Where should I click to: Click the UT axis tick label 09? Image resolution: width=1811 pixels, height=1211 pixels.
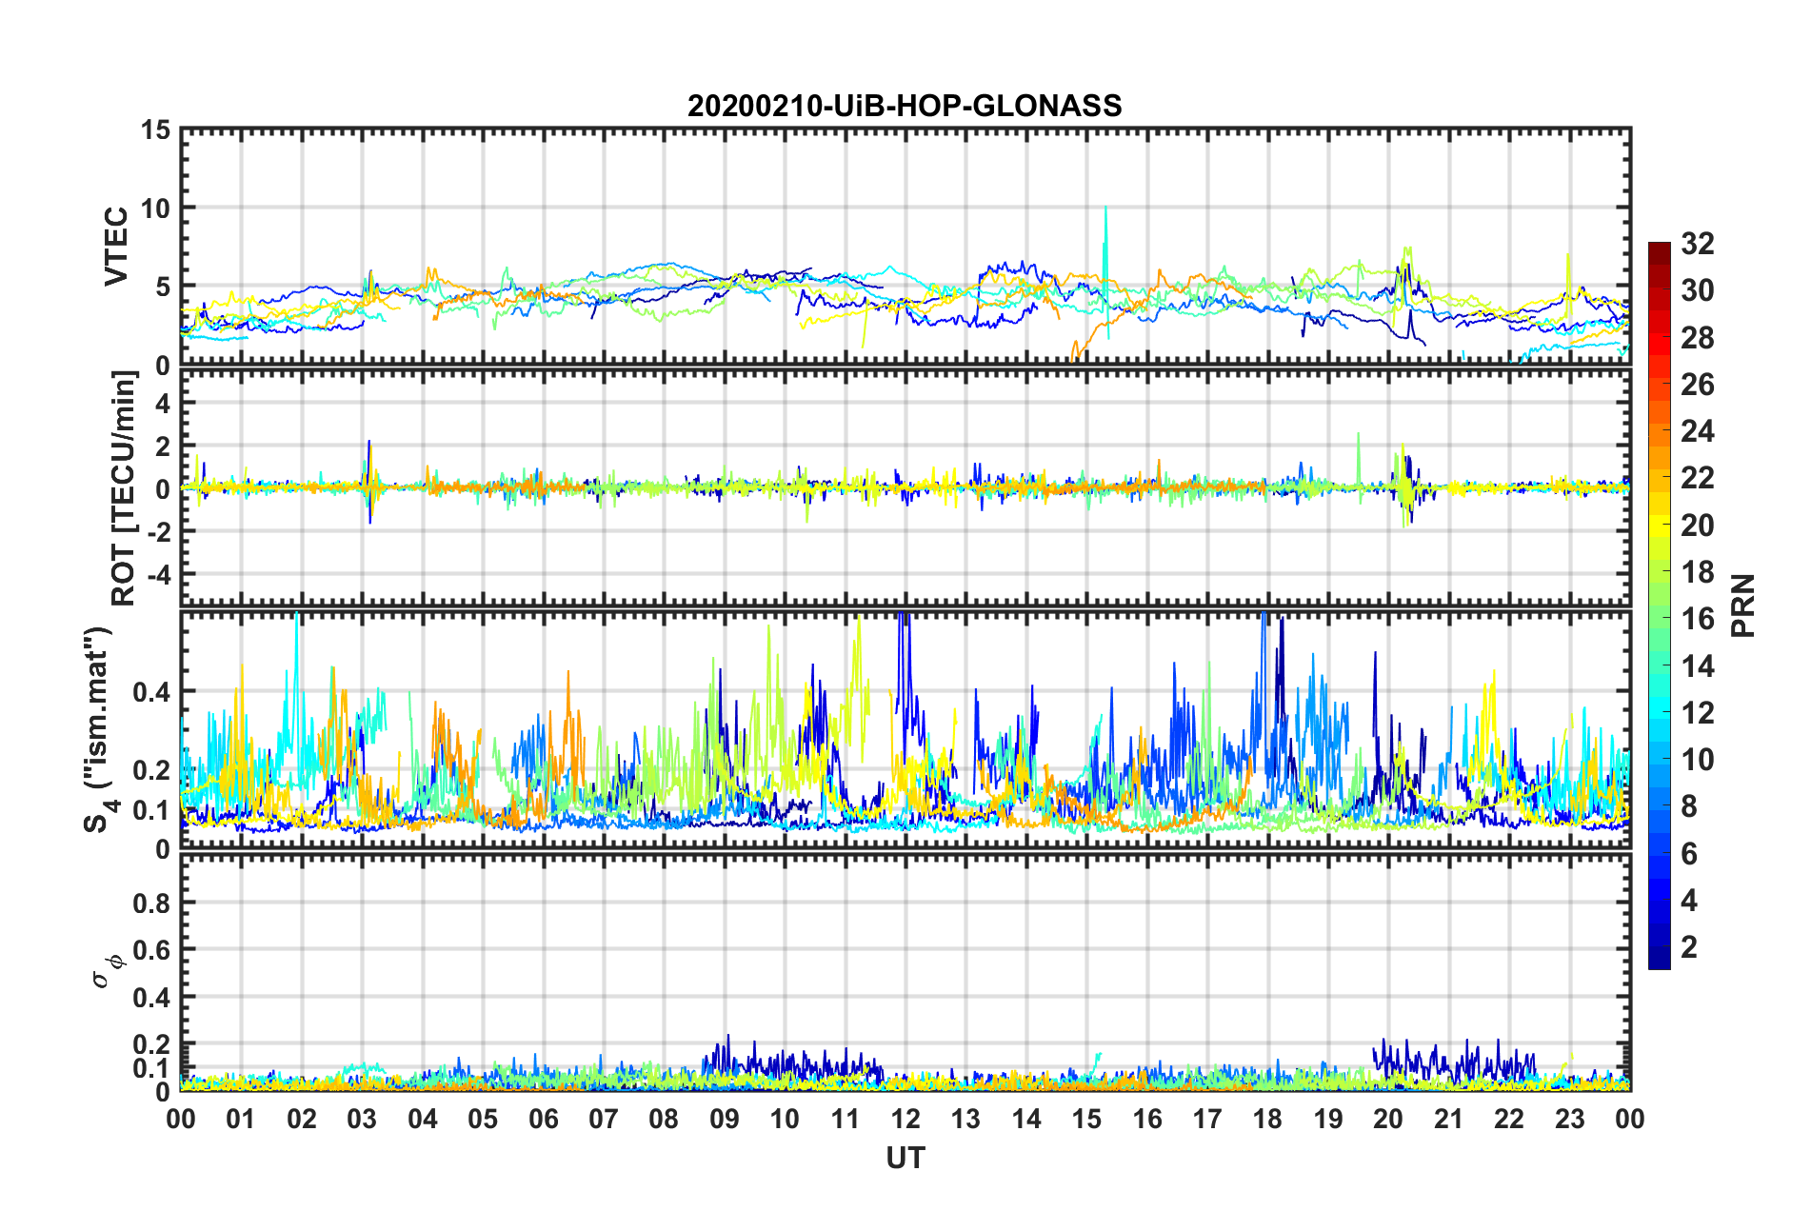click(x=725, y=1119)
